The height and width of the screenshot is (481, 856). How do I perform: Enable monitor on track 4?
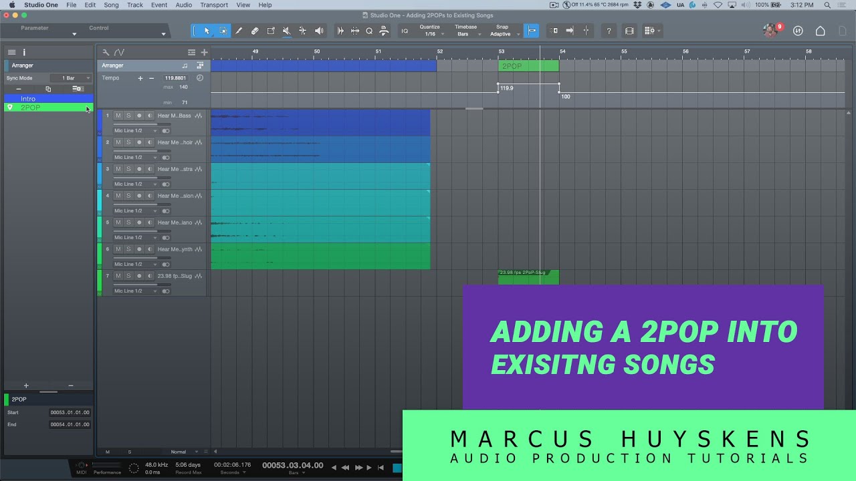click(x=150, y=196)
